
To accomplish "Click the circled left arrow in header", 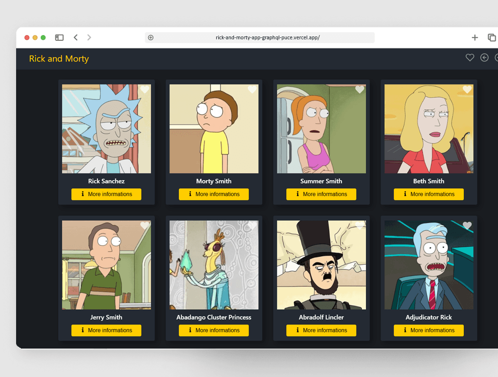I will (x=484, y=57).
